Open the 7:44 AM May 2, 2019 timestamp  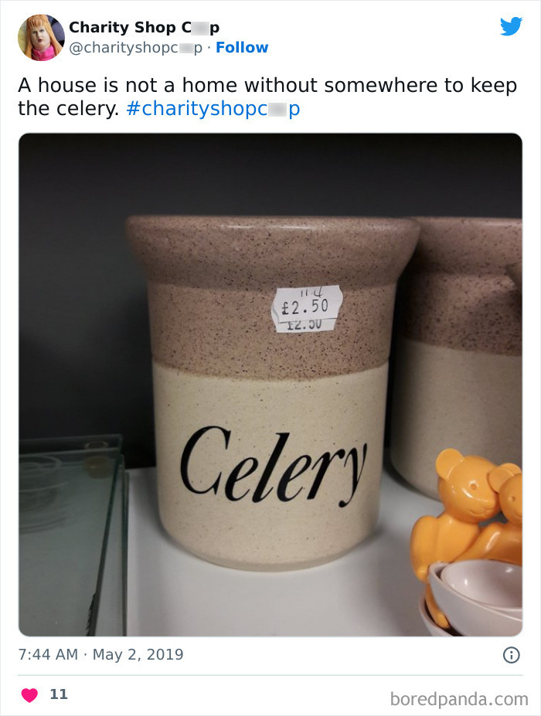(x=100, y=654)
